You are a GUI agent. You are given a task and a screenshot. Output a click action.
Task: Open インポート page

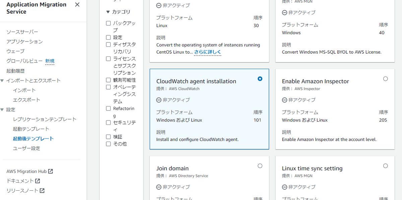(x=24, y=90)
